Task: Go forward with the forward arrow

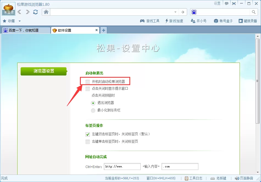Action: 28,12
